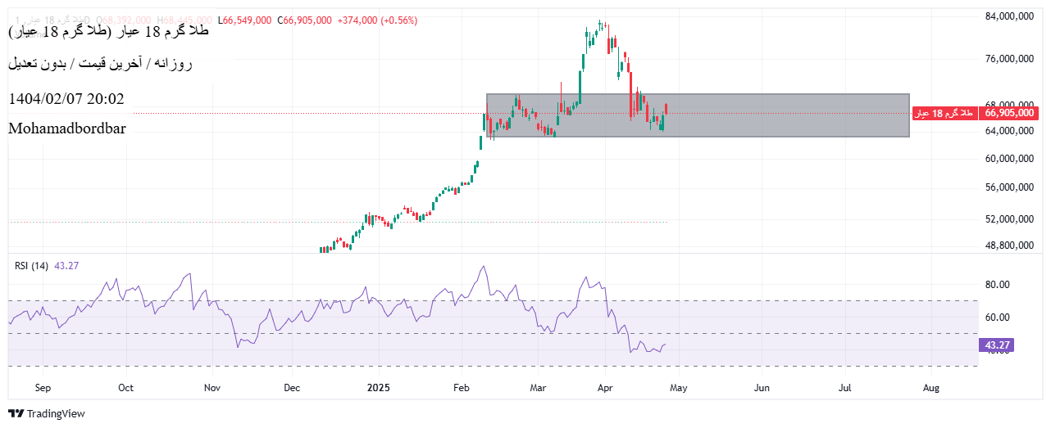Click the Apr label on time axis
The width and height of the screenshot is (1051, 428).
[606, 387]
